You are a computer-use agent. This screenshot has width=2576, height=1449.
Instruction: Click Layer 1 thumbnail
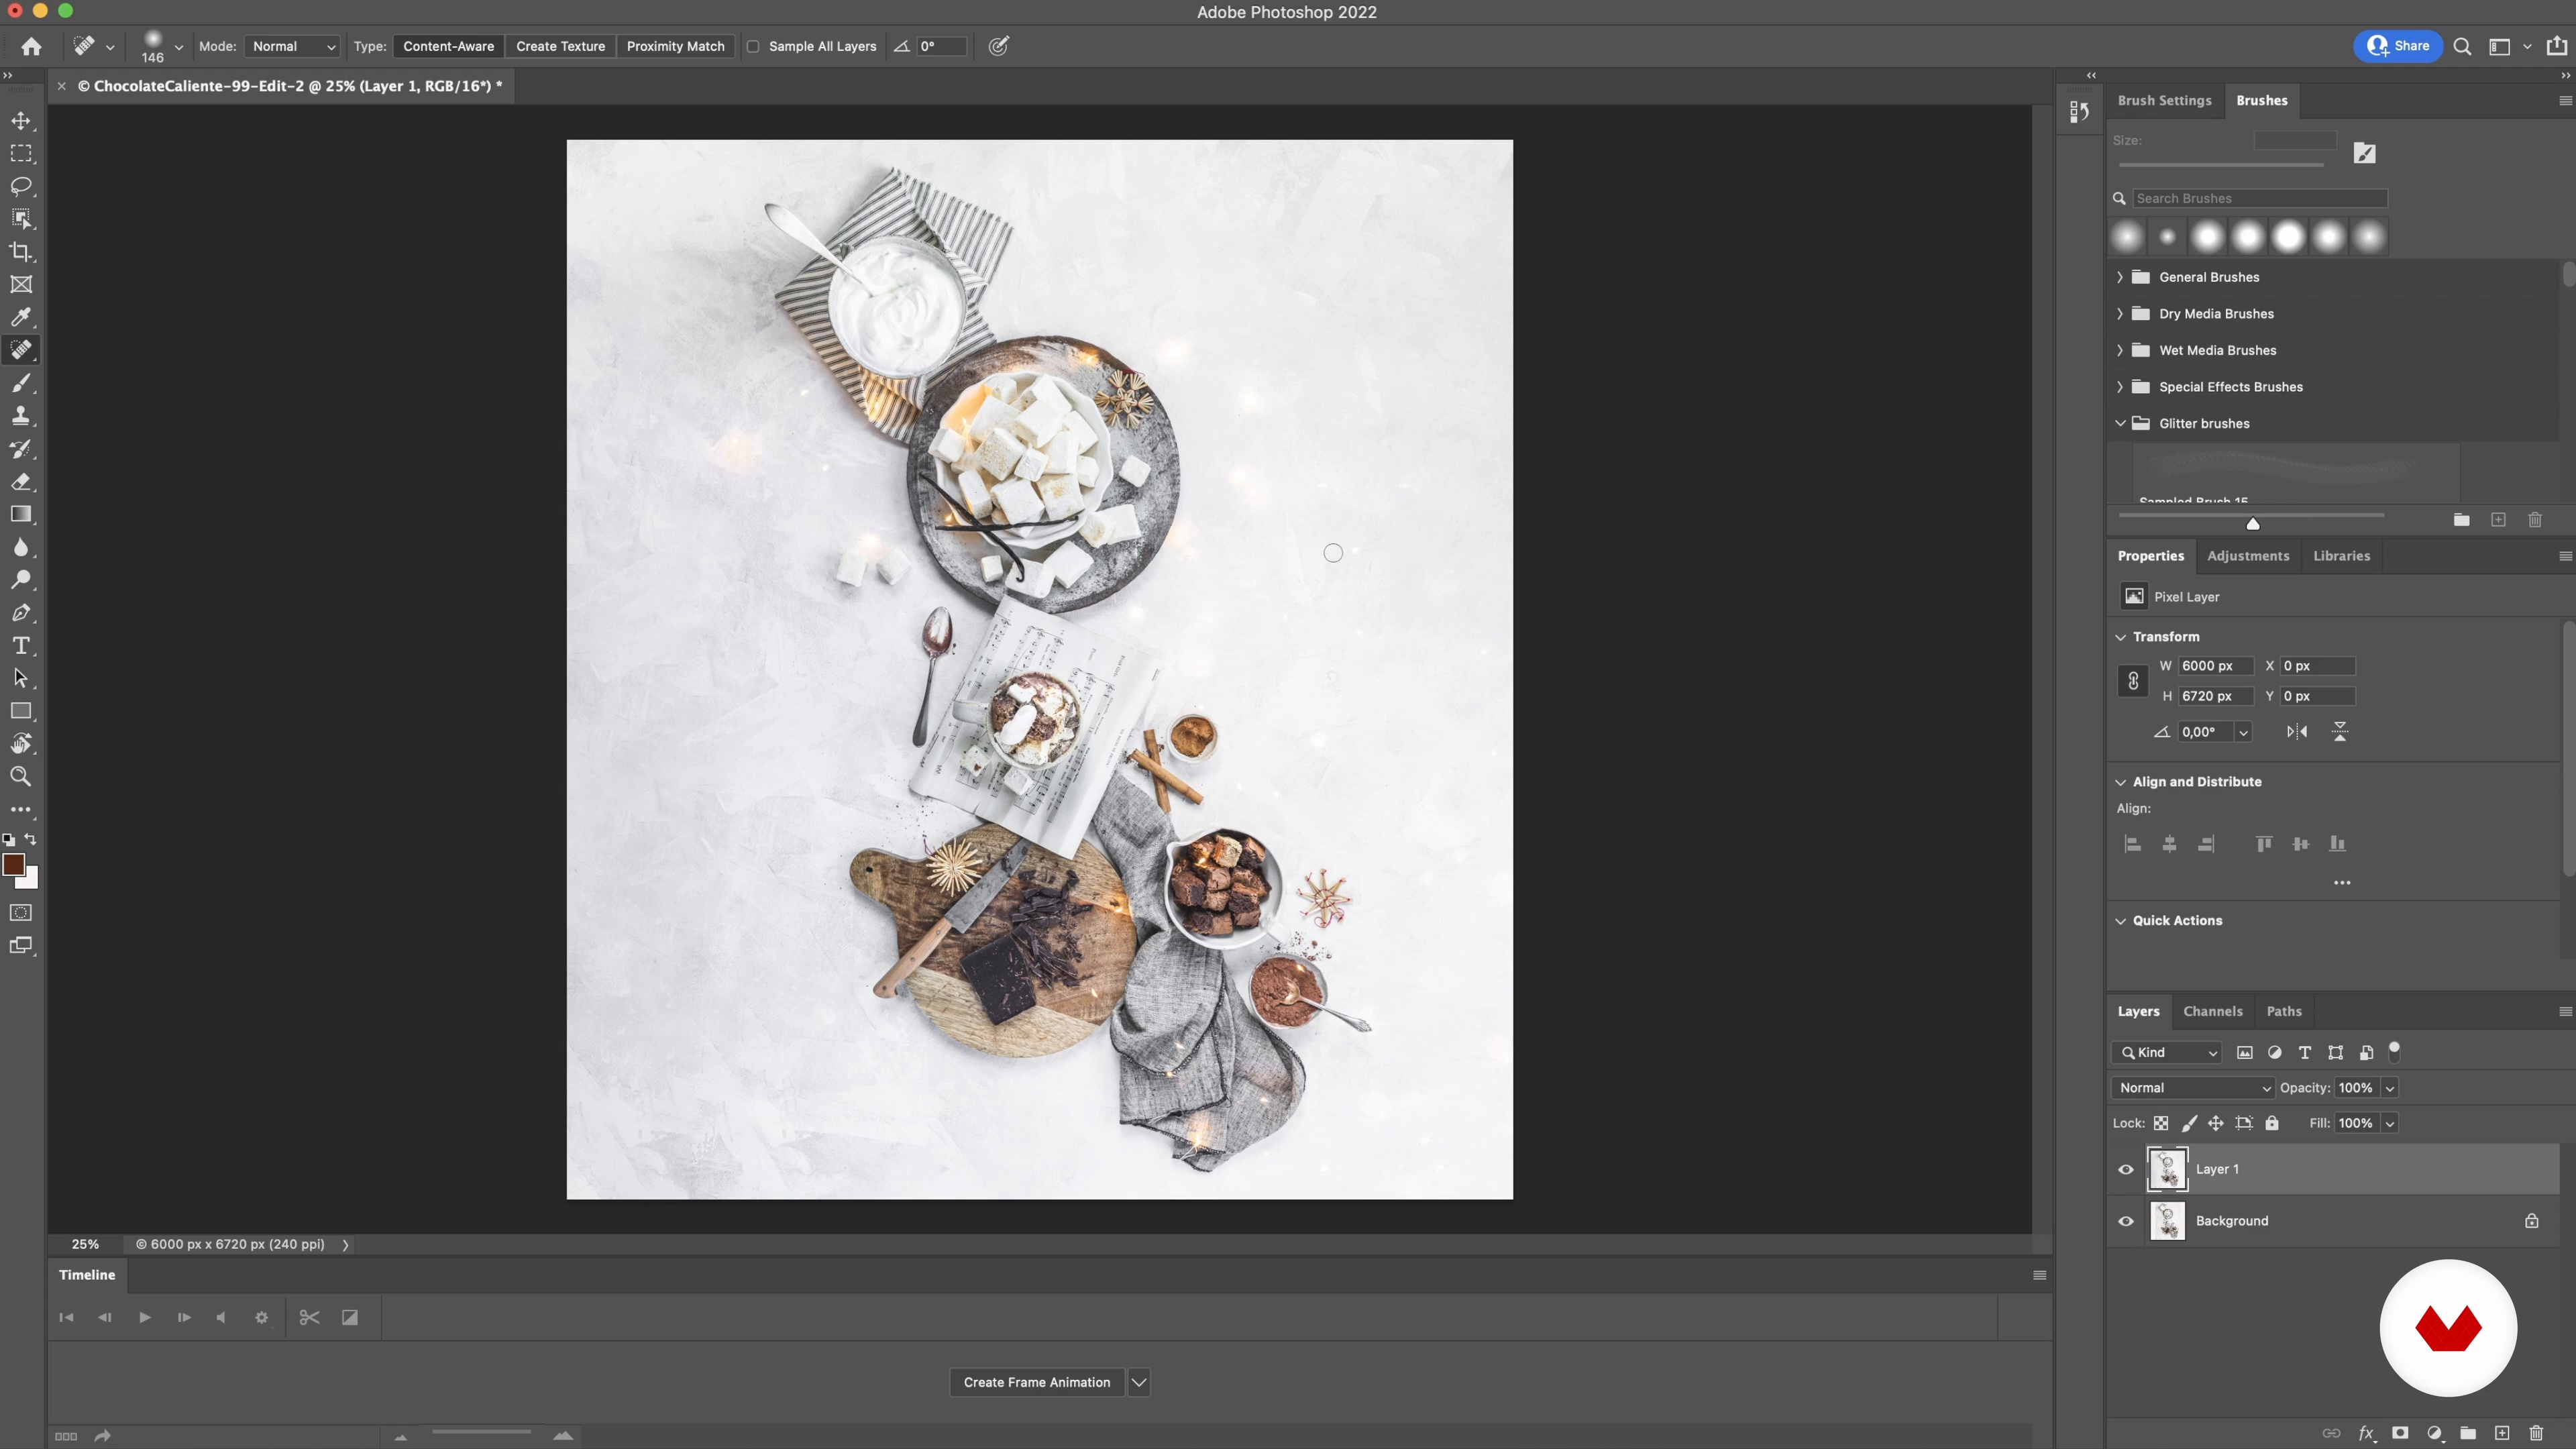pos(2167,1169)
